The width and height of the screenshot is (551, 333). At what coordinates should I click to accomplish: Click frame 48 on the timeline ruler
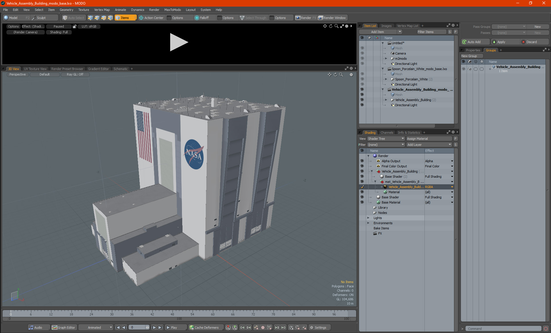tap(172, 313)
